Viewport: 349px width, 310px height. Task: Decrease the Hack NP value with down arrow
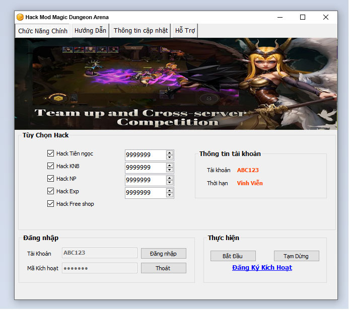point(170,183)
